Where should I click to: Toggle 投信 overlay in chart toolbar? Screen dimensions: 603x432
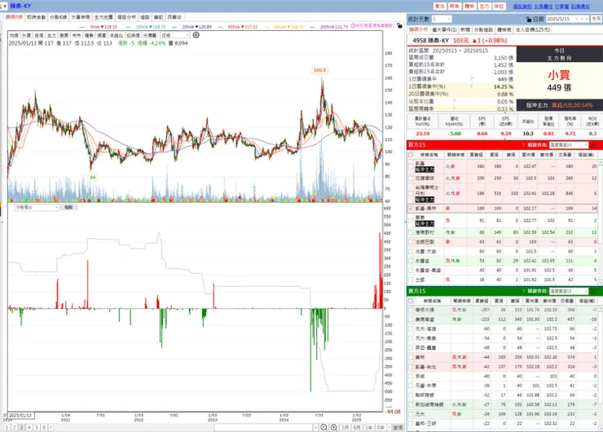(x=39, y=35)
